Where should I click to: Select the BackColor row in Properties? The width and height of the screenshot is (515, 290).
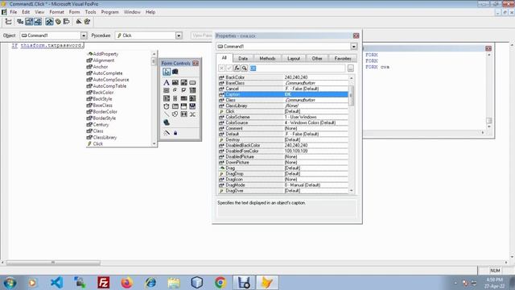[x=283, y=77]
